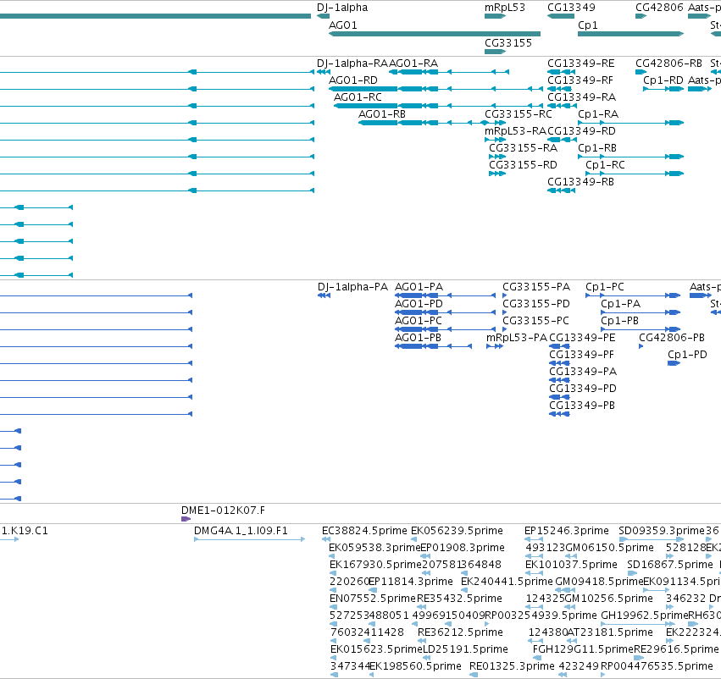Image resolution: width=721 pixels, height=679 pixels.
Task: Select the LD25191.5prime EST label
Action: pos(465,649)
